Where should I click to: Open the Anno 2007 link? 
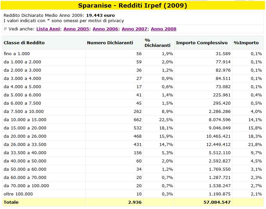tap(134, 29)
